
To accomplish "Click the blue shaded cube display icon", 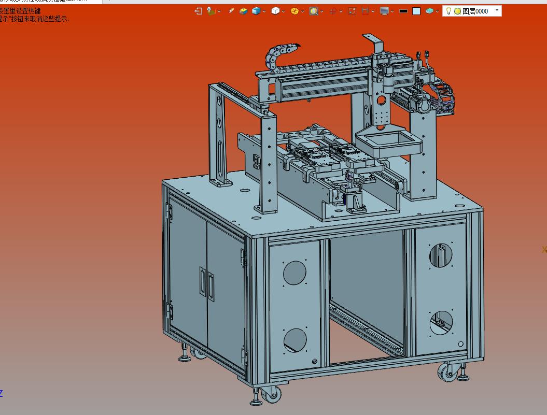I will click(256, 11).
